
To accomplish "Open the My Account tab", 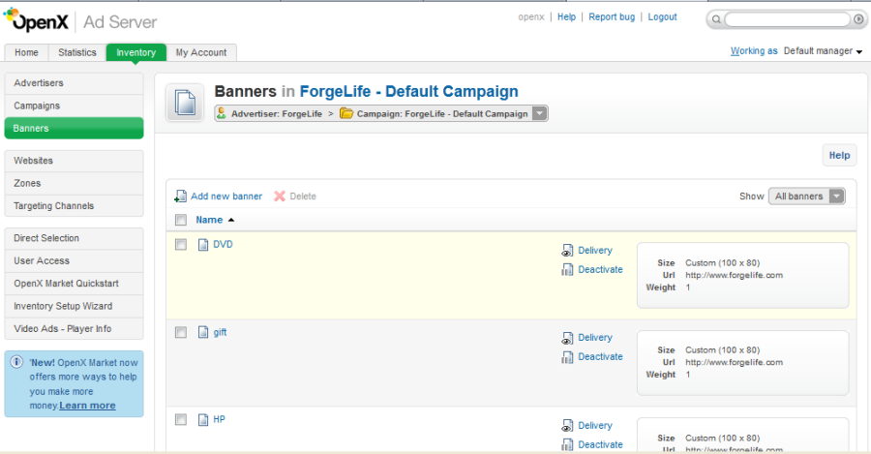I will click(201, 52).
